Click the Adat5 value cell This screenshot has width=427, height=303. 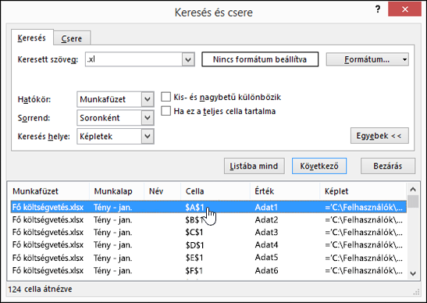[x=266, y=258]
